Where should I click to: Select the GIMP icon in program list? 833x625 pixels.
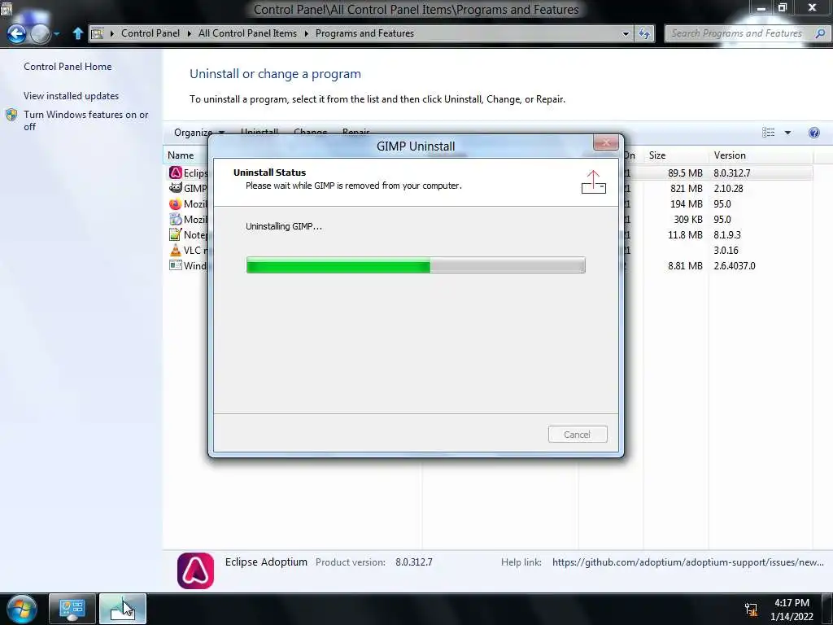click(176, 188)
